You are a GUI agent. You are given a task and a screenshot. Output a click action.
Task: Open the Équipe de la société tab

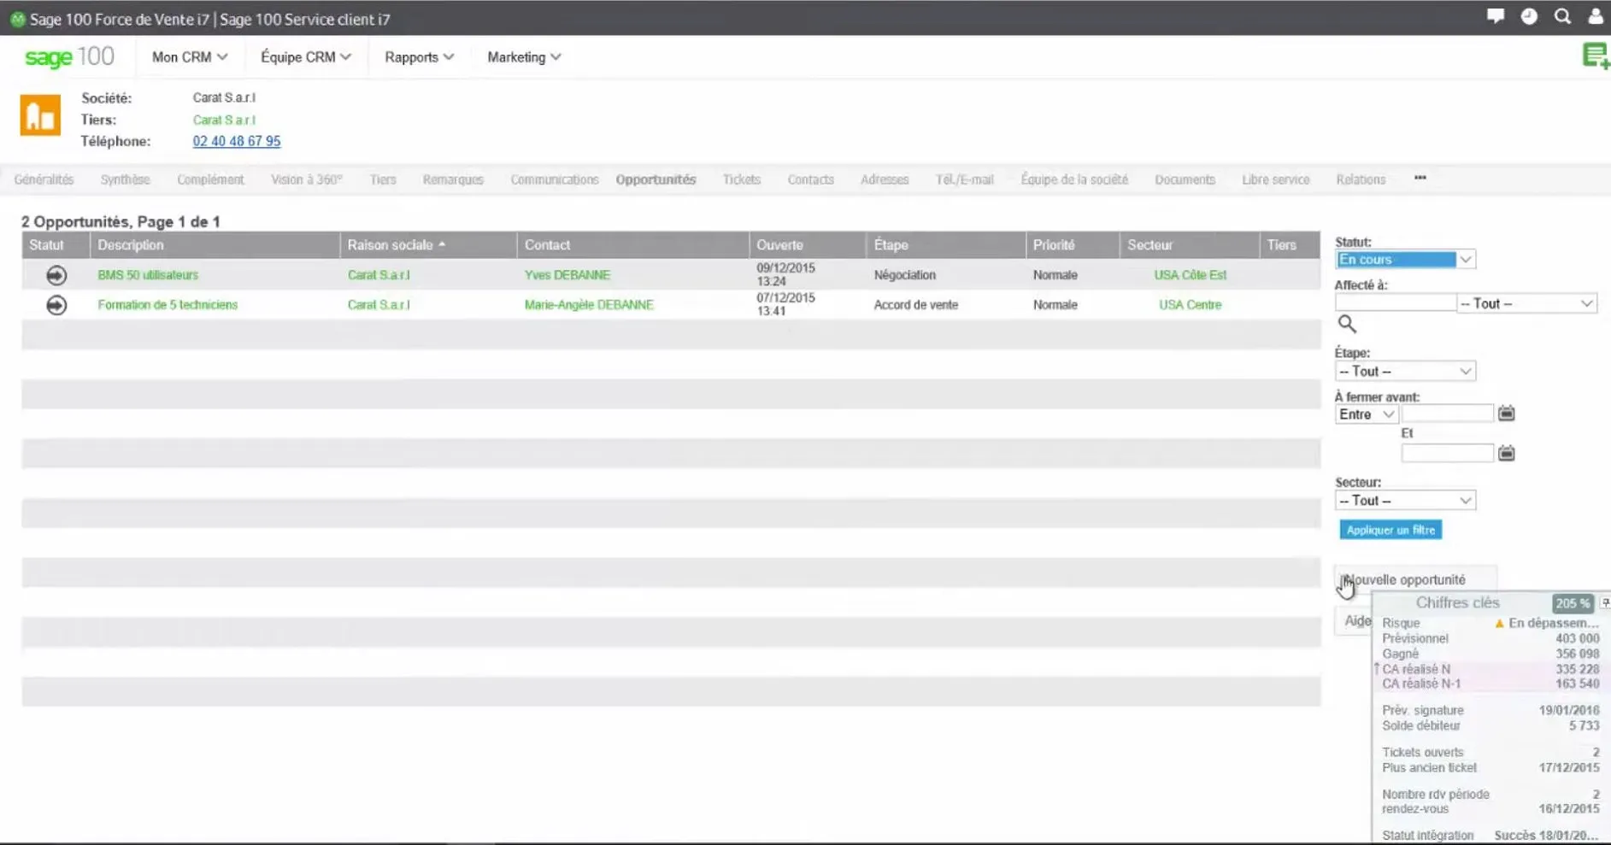coord(1074,179)
